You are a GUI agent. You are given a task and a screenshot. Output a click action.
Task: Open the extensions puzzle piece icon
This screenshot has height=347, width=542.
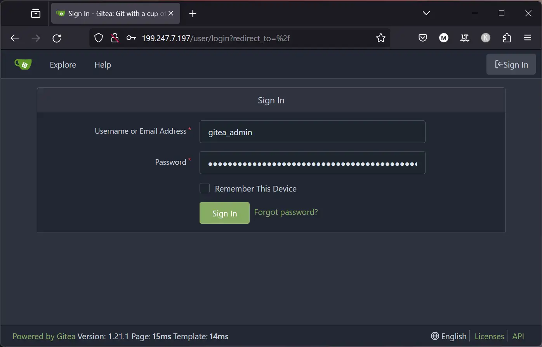pos(507,38)
